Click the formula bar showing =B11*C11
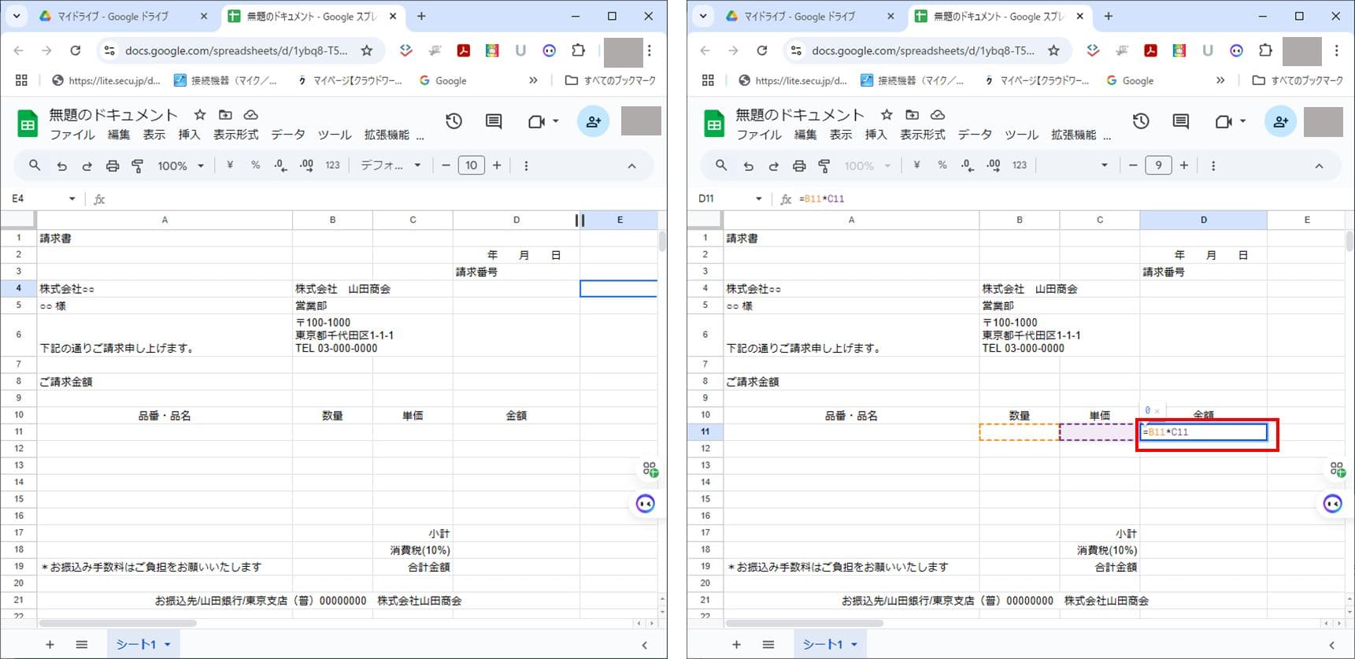Screen dimensions: 1355x659 [1072, 199]
